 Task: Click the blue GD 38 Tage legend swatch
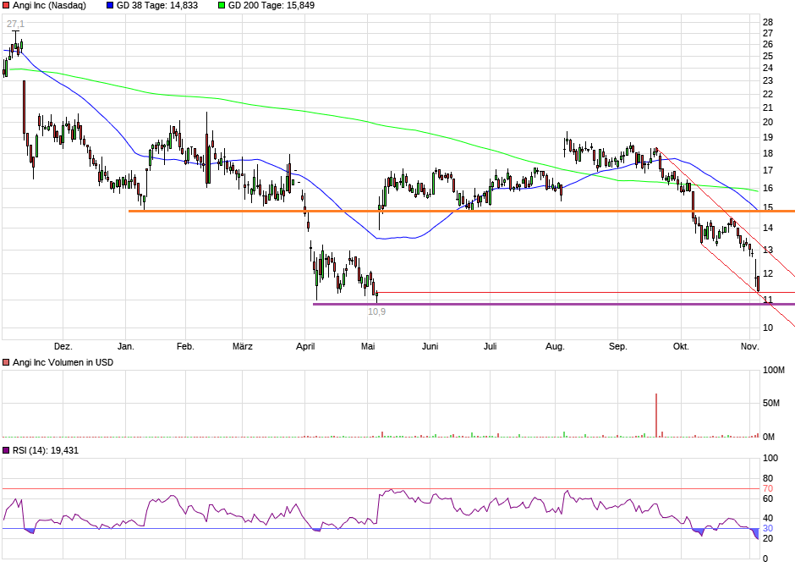click(110, 5)
